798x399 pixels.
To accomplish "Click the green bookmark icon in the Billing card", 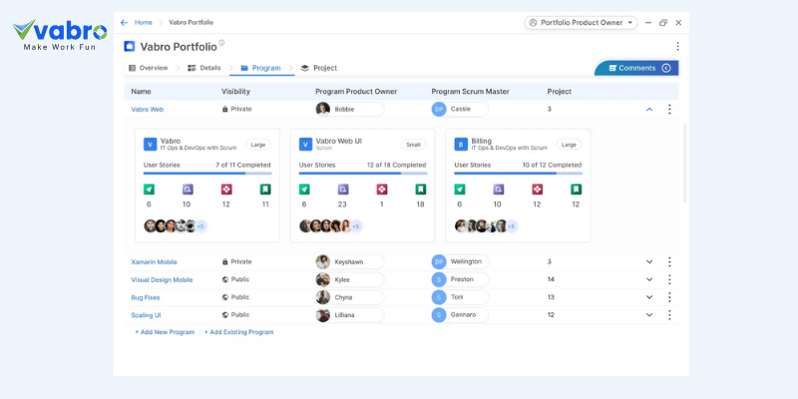I will pos(577,190).
